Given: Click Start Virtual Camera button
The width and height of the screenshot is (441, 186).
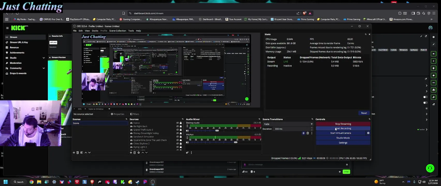Looking at the screenshot, I should tap(341, 133).
